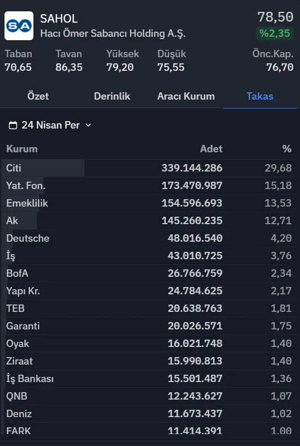Click the SAHOL company logo icon

click(19, 25)
